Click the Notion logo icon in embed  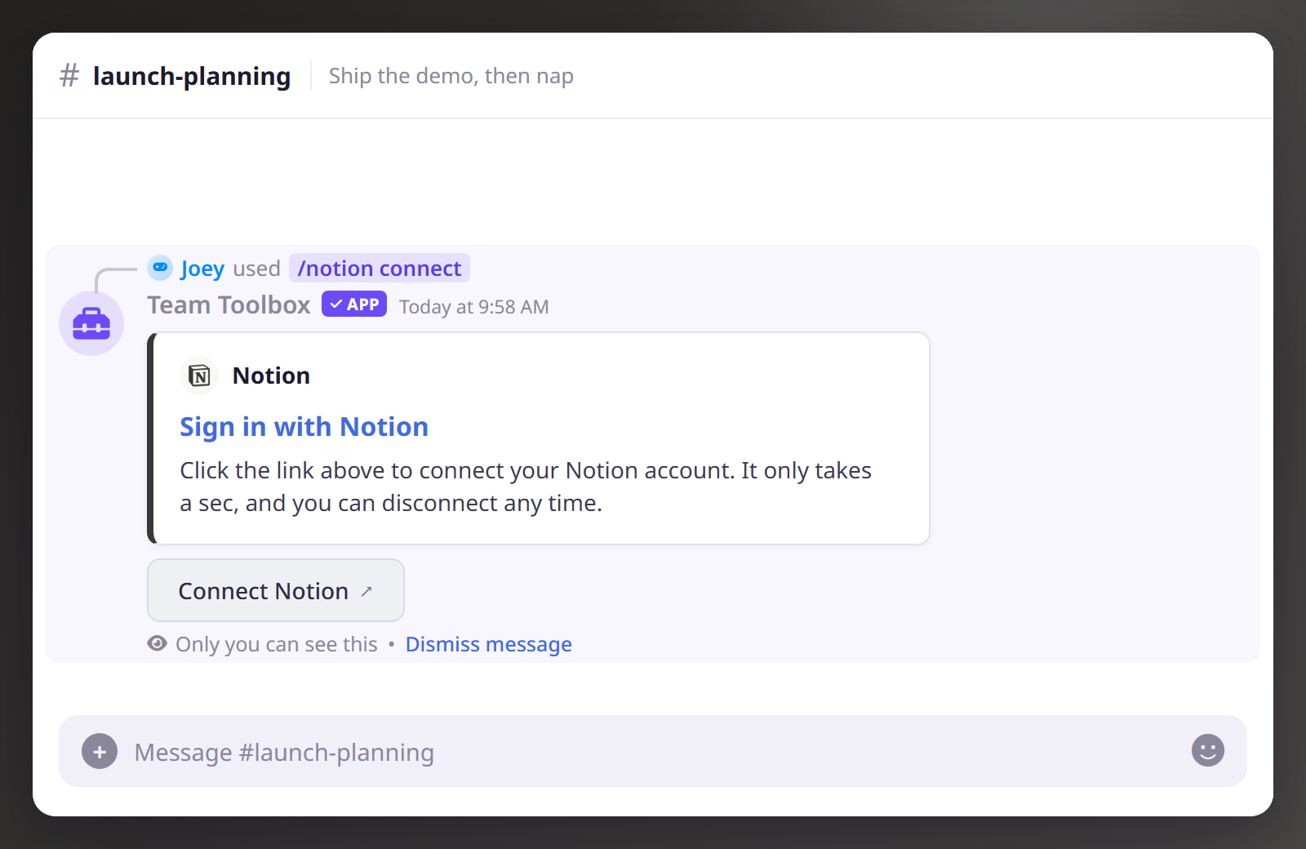pyautogui.click(x=199, y=376)
